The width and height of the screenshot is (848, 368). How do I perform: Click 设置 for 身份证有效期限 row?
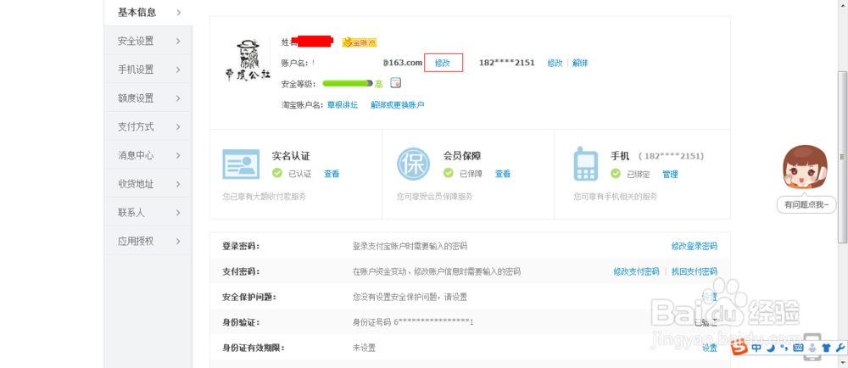coord(710,348)
